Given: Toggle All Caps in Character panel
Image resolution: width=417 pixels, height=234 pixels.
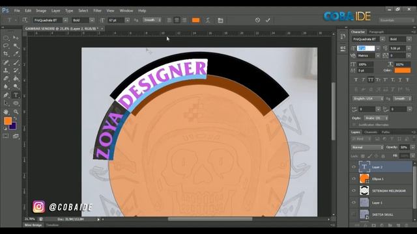Looking at the screenshot, I should point(371,79).
